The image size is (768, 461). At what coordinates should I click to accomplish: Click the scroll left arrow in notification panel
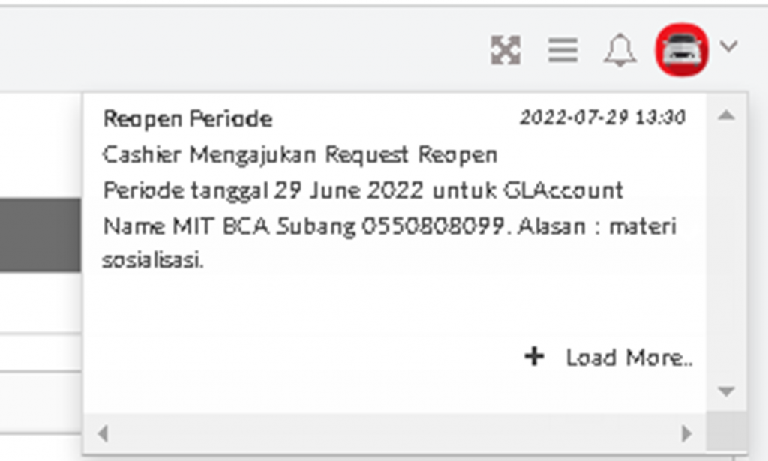[x=103, y=433]
